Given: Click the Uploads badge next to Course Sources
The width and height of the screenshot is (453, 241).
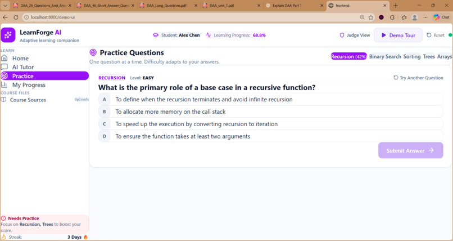Looking at the screenshot, I should click(81, 100).
